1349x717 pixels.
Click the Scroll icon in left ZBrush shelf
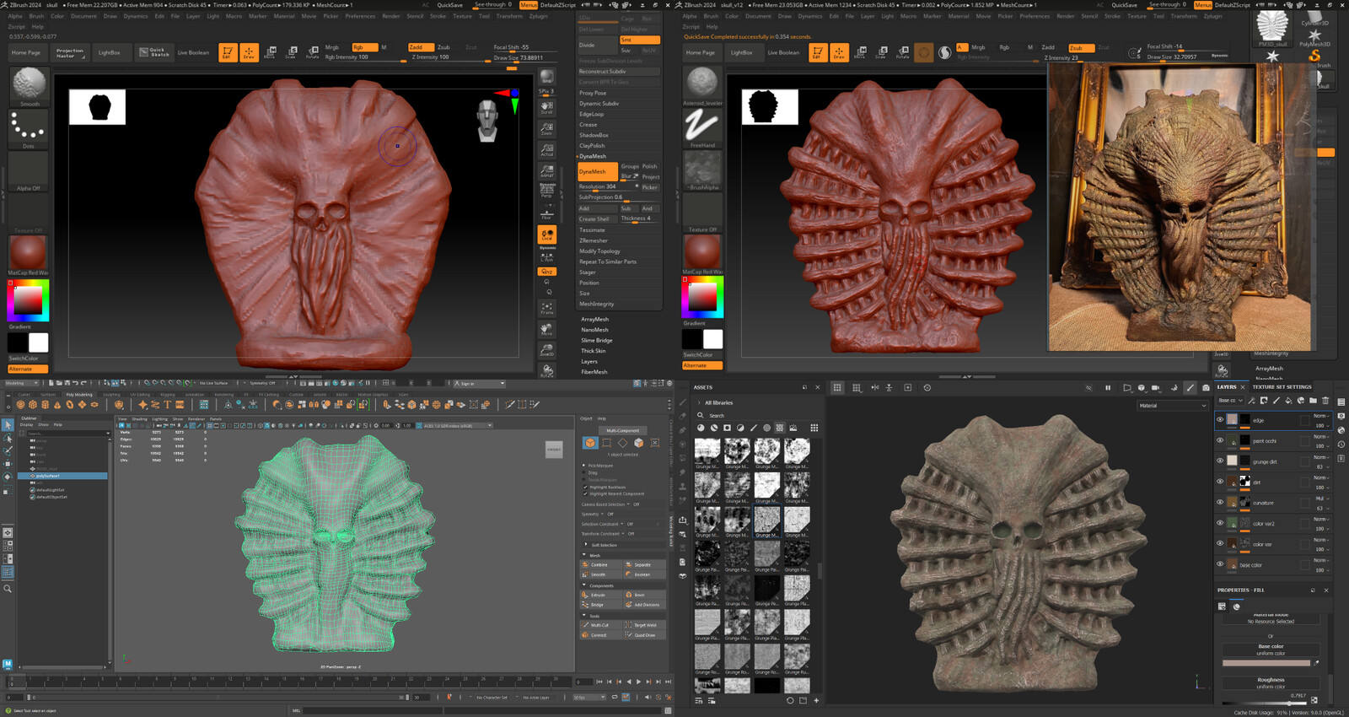(x=547, y=107)
